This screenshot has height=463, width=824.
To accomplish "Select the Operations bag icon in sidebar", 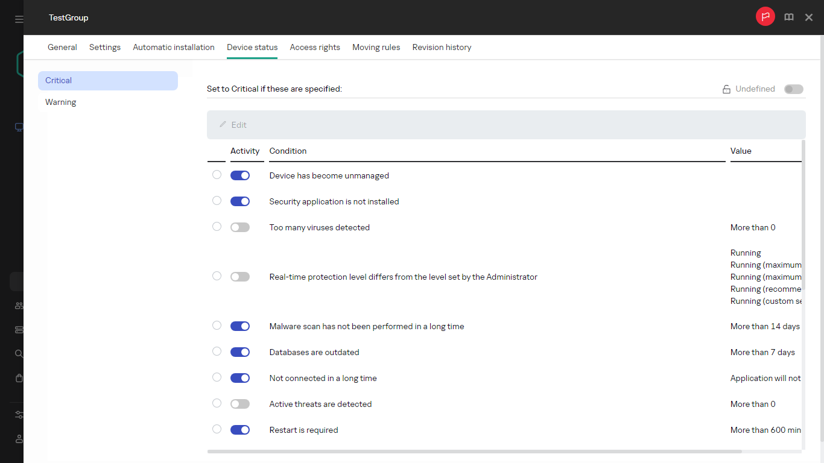I will pyautogui.click(x=19, y=378).
